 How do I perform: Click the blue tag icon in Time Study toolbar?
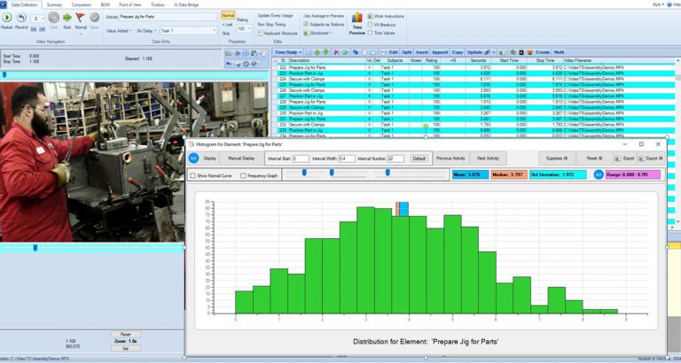[356, 52]
